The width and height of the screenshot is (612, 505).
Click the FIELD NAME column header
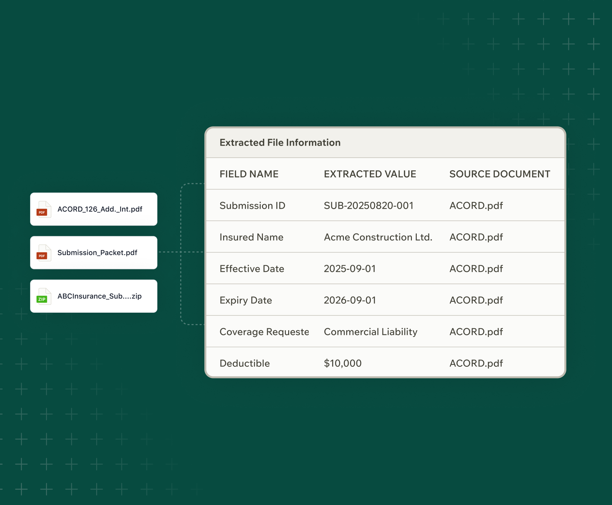tap(249, 174)
